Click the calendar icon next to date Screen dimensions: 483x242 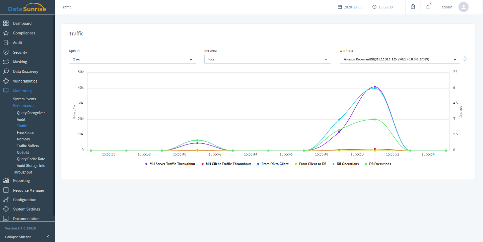[340, 7]
